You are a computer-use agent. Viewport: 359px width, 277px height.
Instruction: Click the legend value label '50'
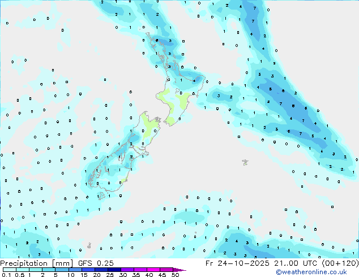pos(175,275)
